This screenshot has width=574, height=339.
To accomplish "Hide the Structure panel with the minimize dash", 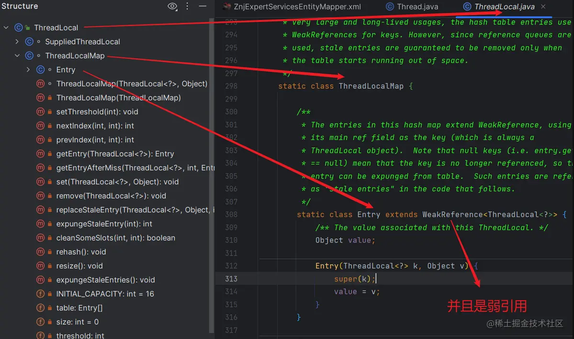I will [x=203, y=6].
